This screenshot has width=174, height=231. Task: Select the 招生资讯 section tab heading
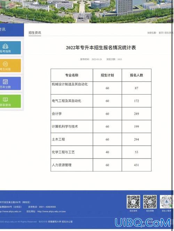tap(35, 33)
